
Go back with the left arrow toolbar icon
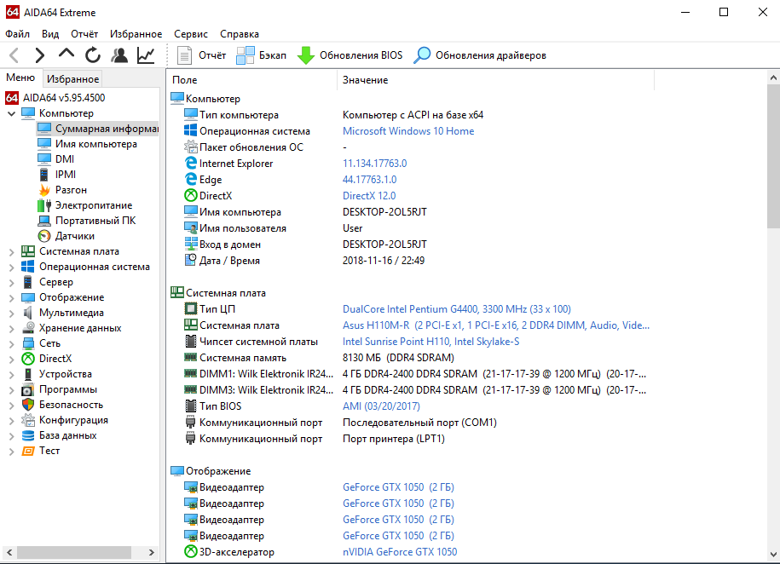tap(14, 55)
